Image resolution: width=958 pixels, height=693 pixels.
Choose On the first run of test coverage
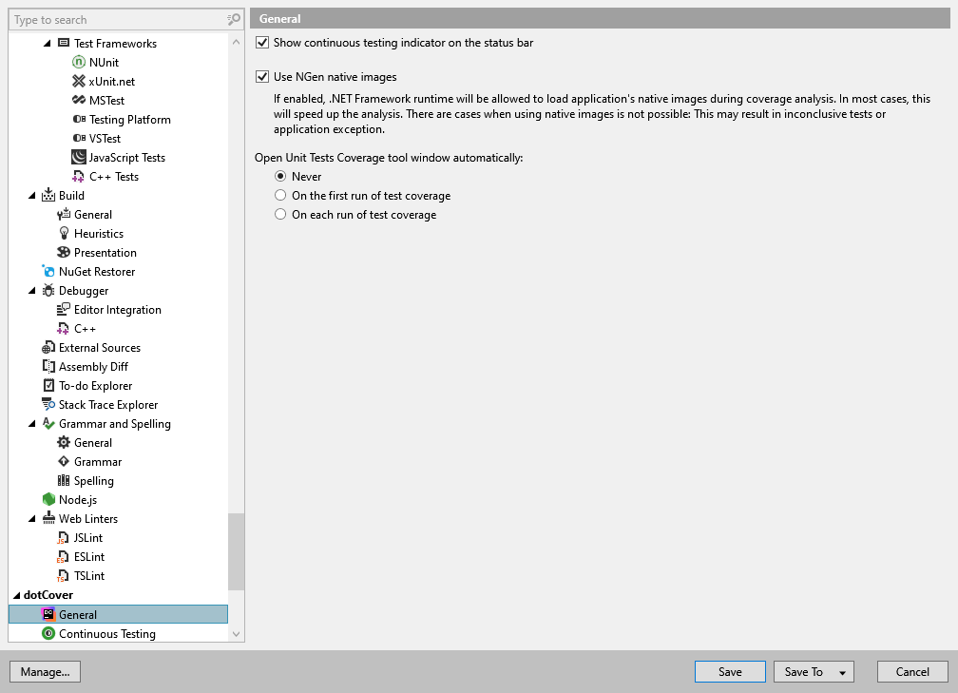[x=279, y=196]
